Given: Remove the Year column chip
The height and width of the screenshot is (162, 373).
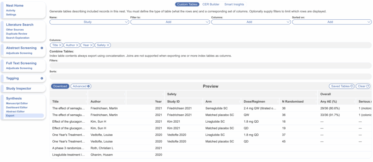Looking at the screenshot, I should click(x=91, y=45).
